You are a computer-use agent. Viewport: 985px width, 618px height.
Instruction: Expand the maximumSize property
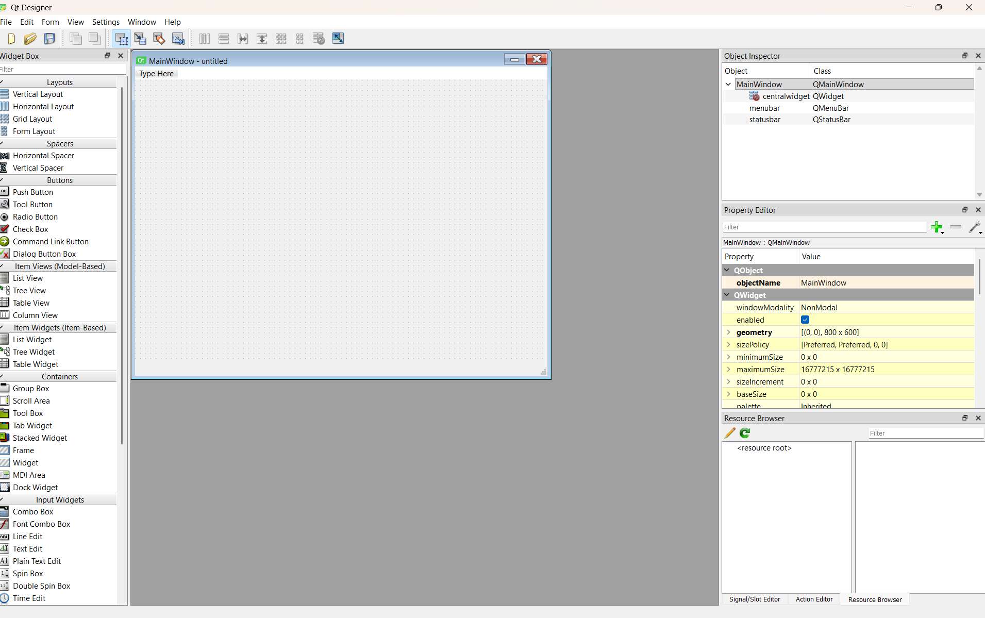(x=728, y=370)
